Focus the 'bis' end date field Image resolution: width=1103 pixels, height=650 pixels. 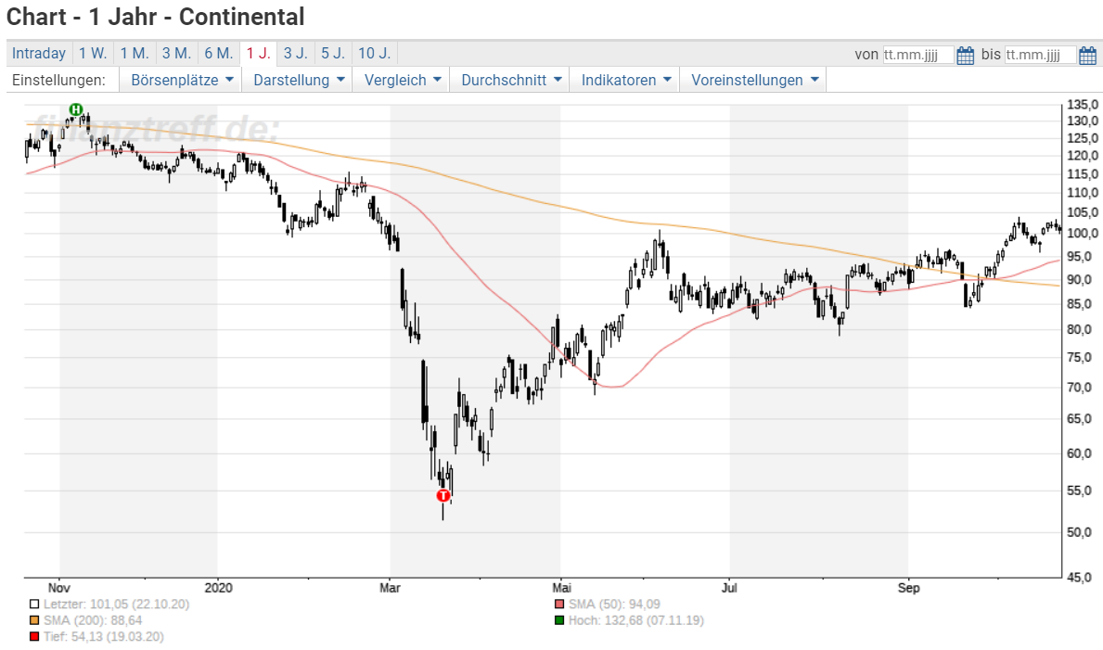1041,55
